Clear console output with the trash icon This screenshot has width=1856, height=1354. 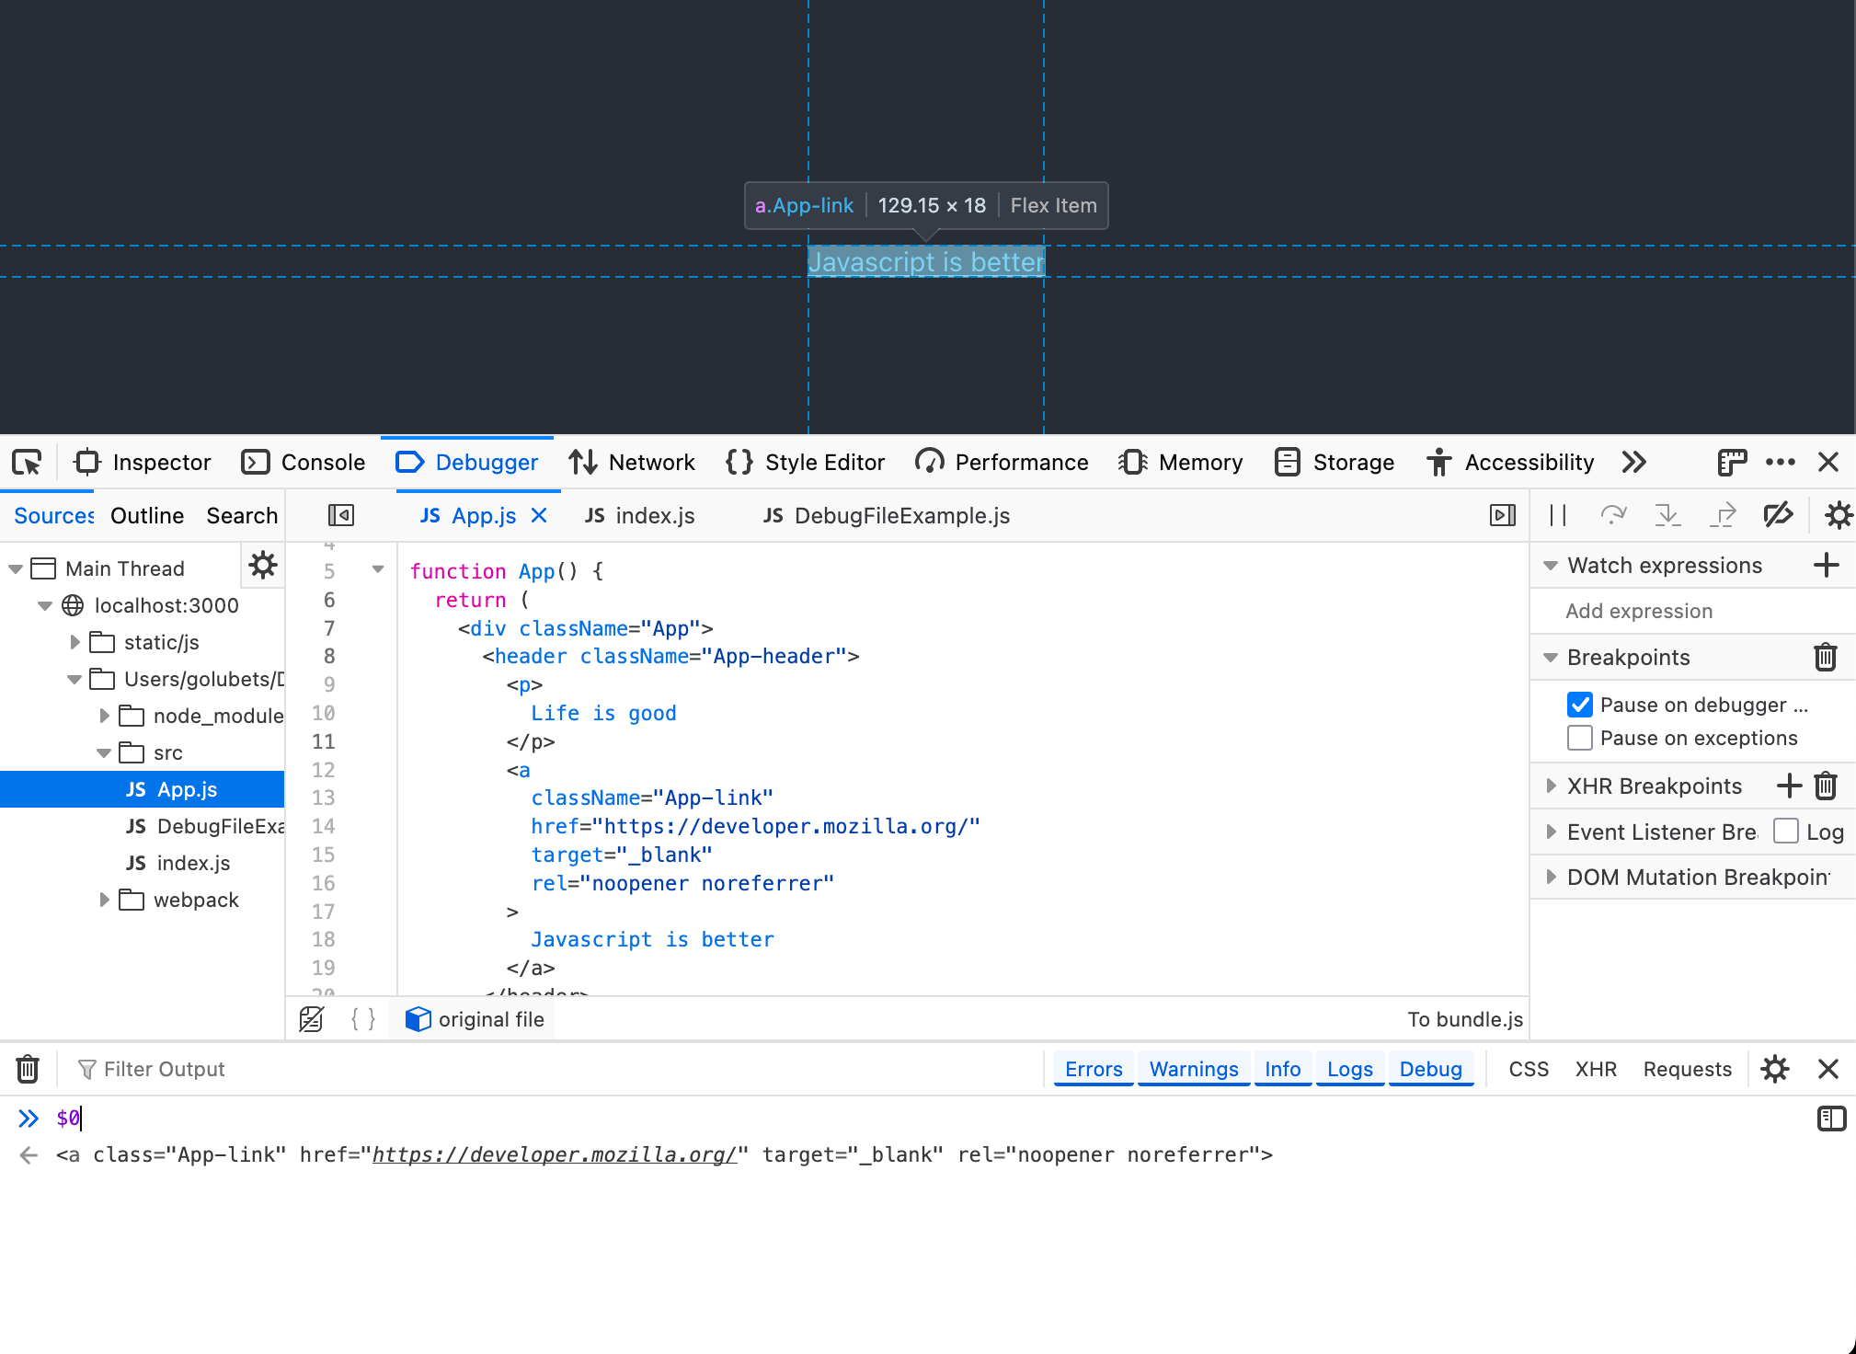coord(28,1068)
